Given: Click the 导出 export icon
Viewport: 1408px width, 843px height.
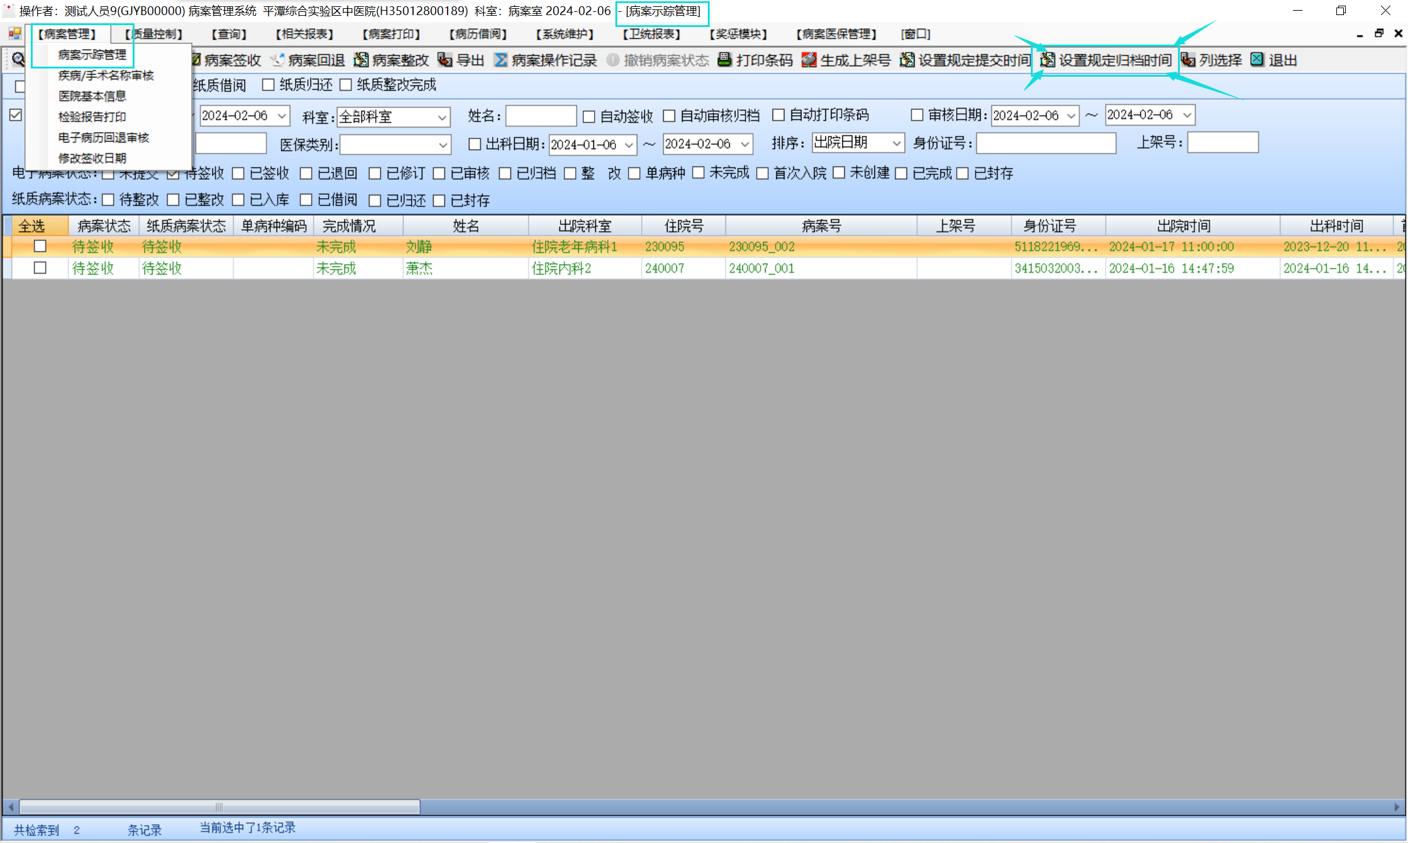Looking at the screenshot, I should pyautogui.click(x=445, y=60).
